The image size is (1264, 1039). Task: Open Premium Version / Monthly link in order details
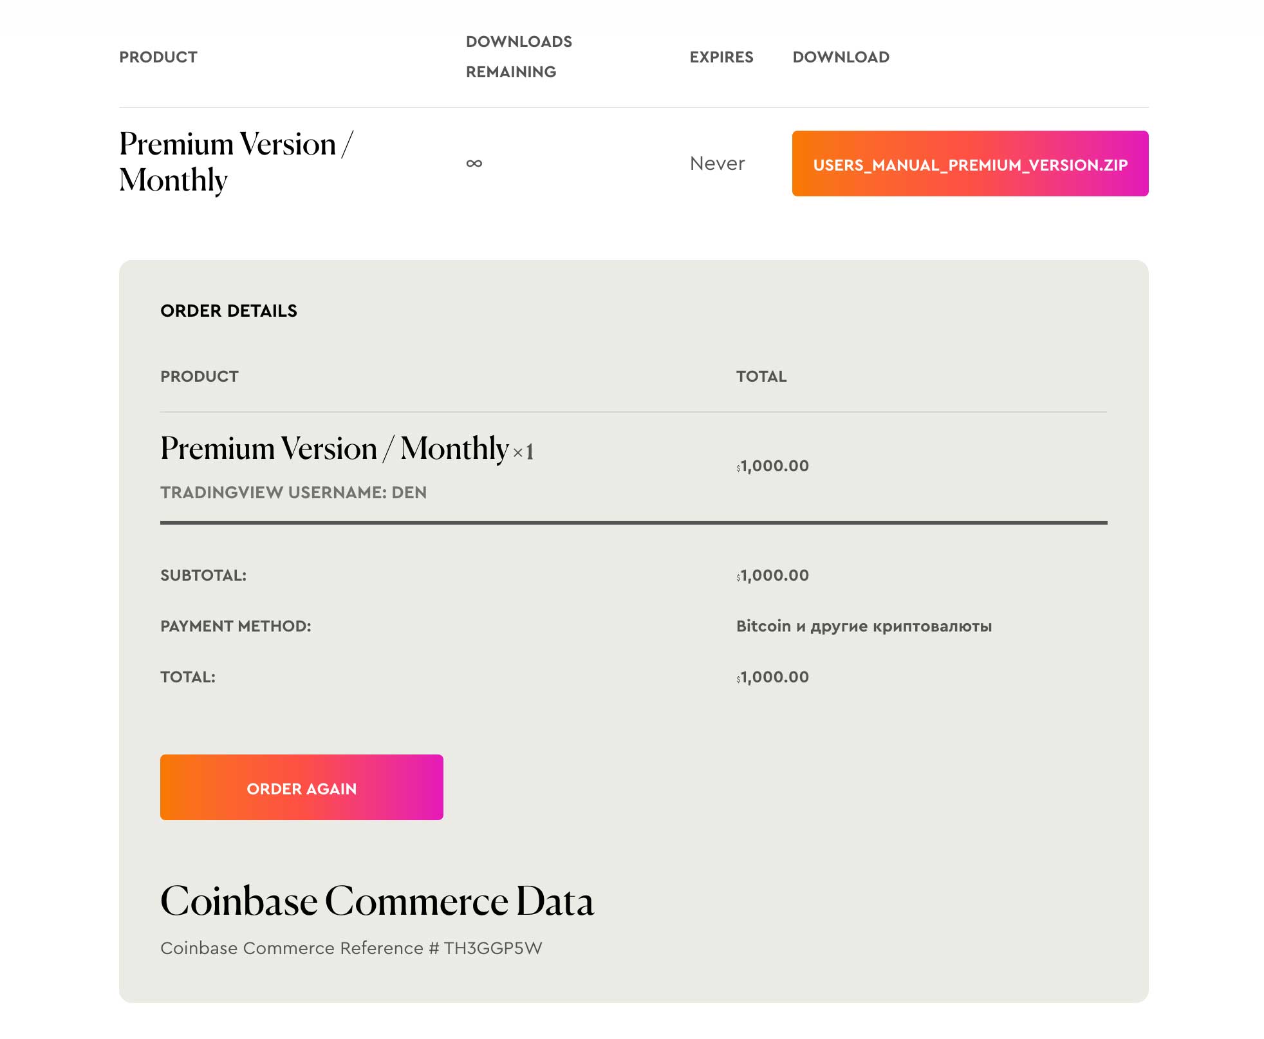click(334, 449)
